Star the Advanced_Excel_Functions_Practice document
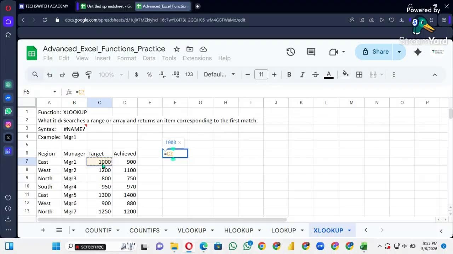The height and width of the screenshot is (254, 453). point(177,49)
